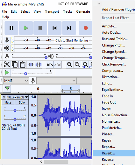Open the View menu
This screenshot has width=135, height=165.
[x=37, y=11]
